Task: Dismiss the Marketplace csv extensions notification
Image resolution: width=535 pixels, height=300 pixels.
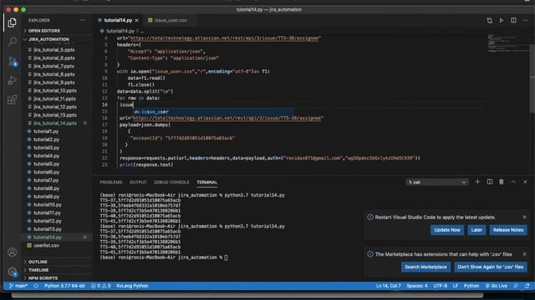Action: point(524,254)
